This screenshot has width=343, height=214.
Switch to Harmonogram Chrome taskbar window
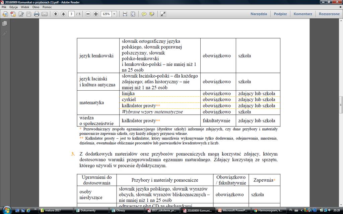tap(269, 211)
